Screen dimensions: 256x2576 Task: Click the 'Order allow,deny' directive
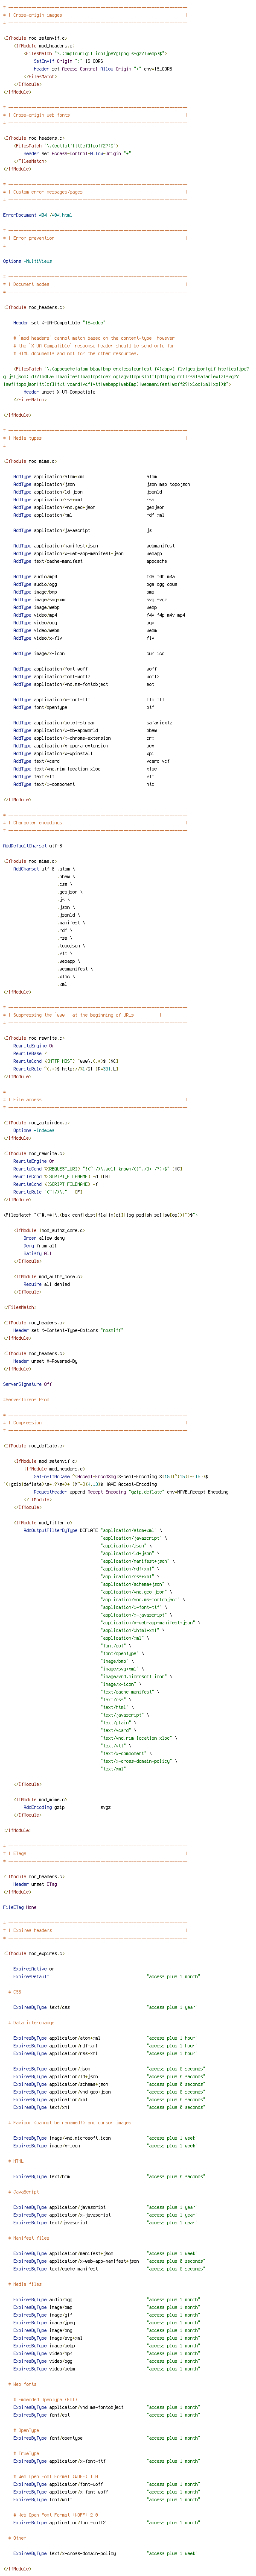pyautogui.click(x=44, y=1238)
